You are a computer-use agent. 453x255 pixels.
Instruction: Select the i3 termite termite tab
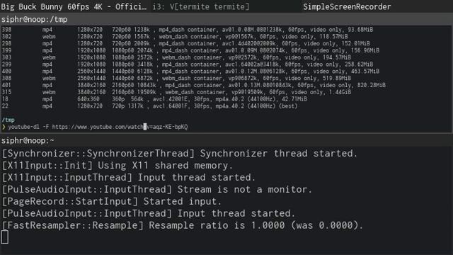click(x=201, y=6)
